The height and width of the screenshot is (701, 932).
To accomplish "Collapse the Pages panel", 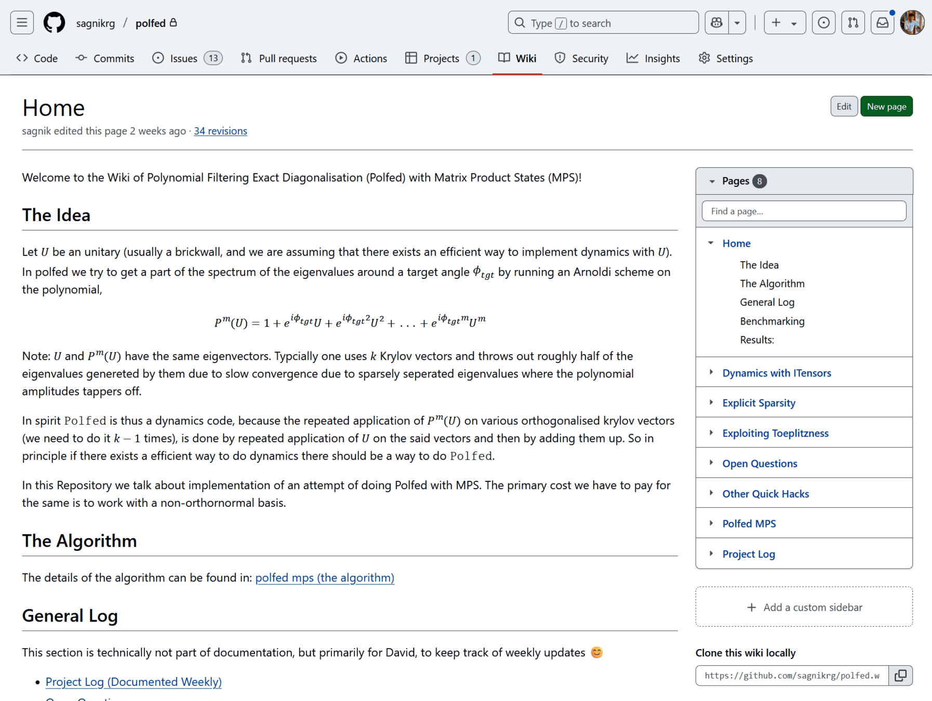I will click(712, 181).
